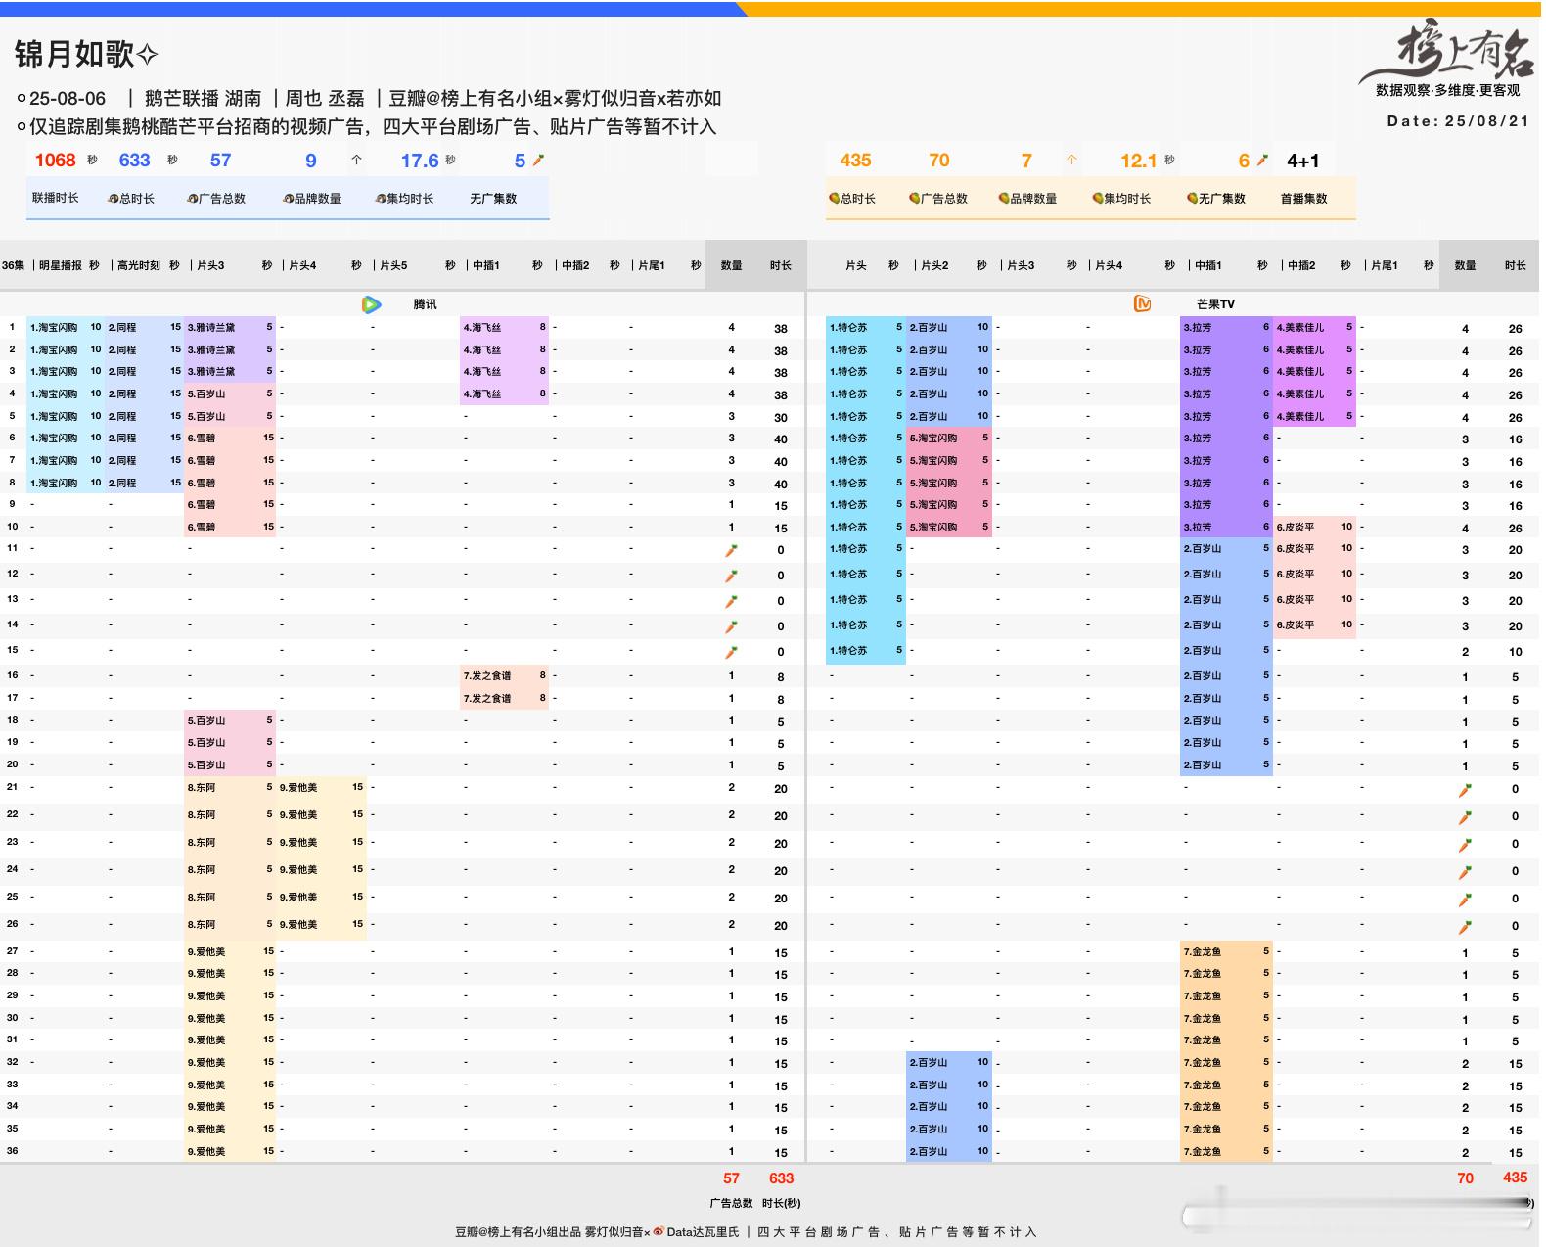Click up arrow beside orange number 7

coord(1072,160)
